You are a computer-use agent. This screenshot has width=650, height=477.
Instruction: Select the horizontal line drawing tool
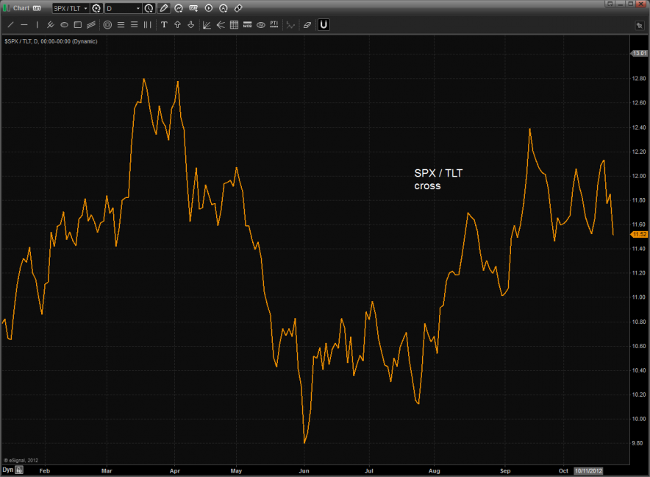tap(24, 24)
